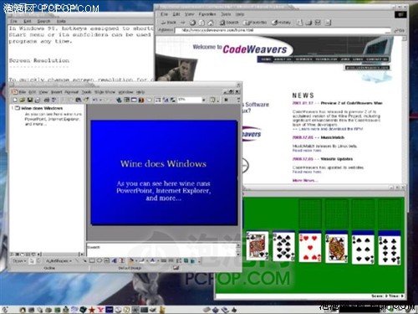Click the HOME tab on CodeWeavers navigation
418x314 pixels.
point(266,59)
